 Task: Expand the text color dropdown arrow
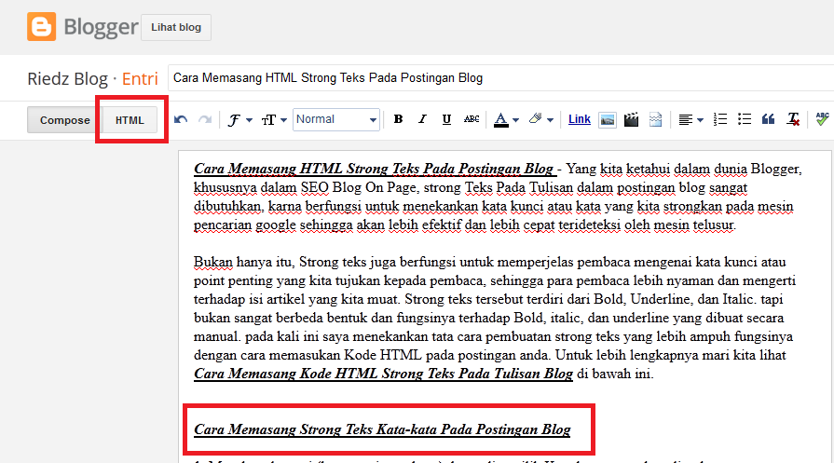(516, 121)
